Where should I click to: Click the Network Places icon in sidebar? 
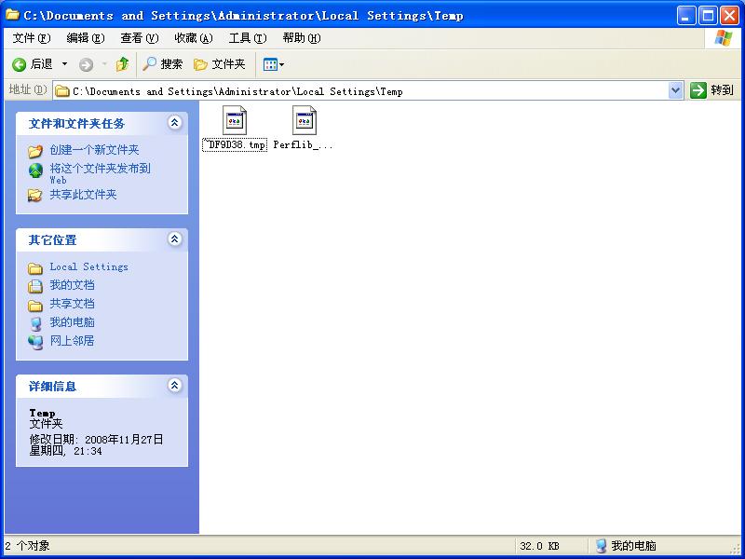(x=35, y=342)
